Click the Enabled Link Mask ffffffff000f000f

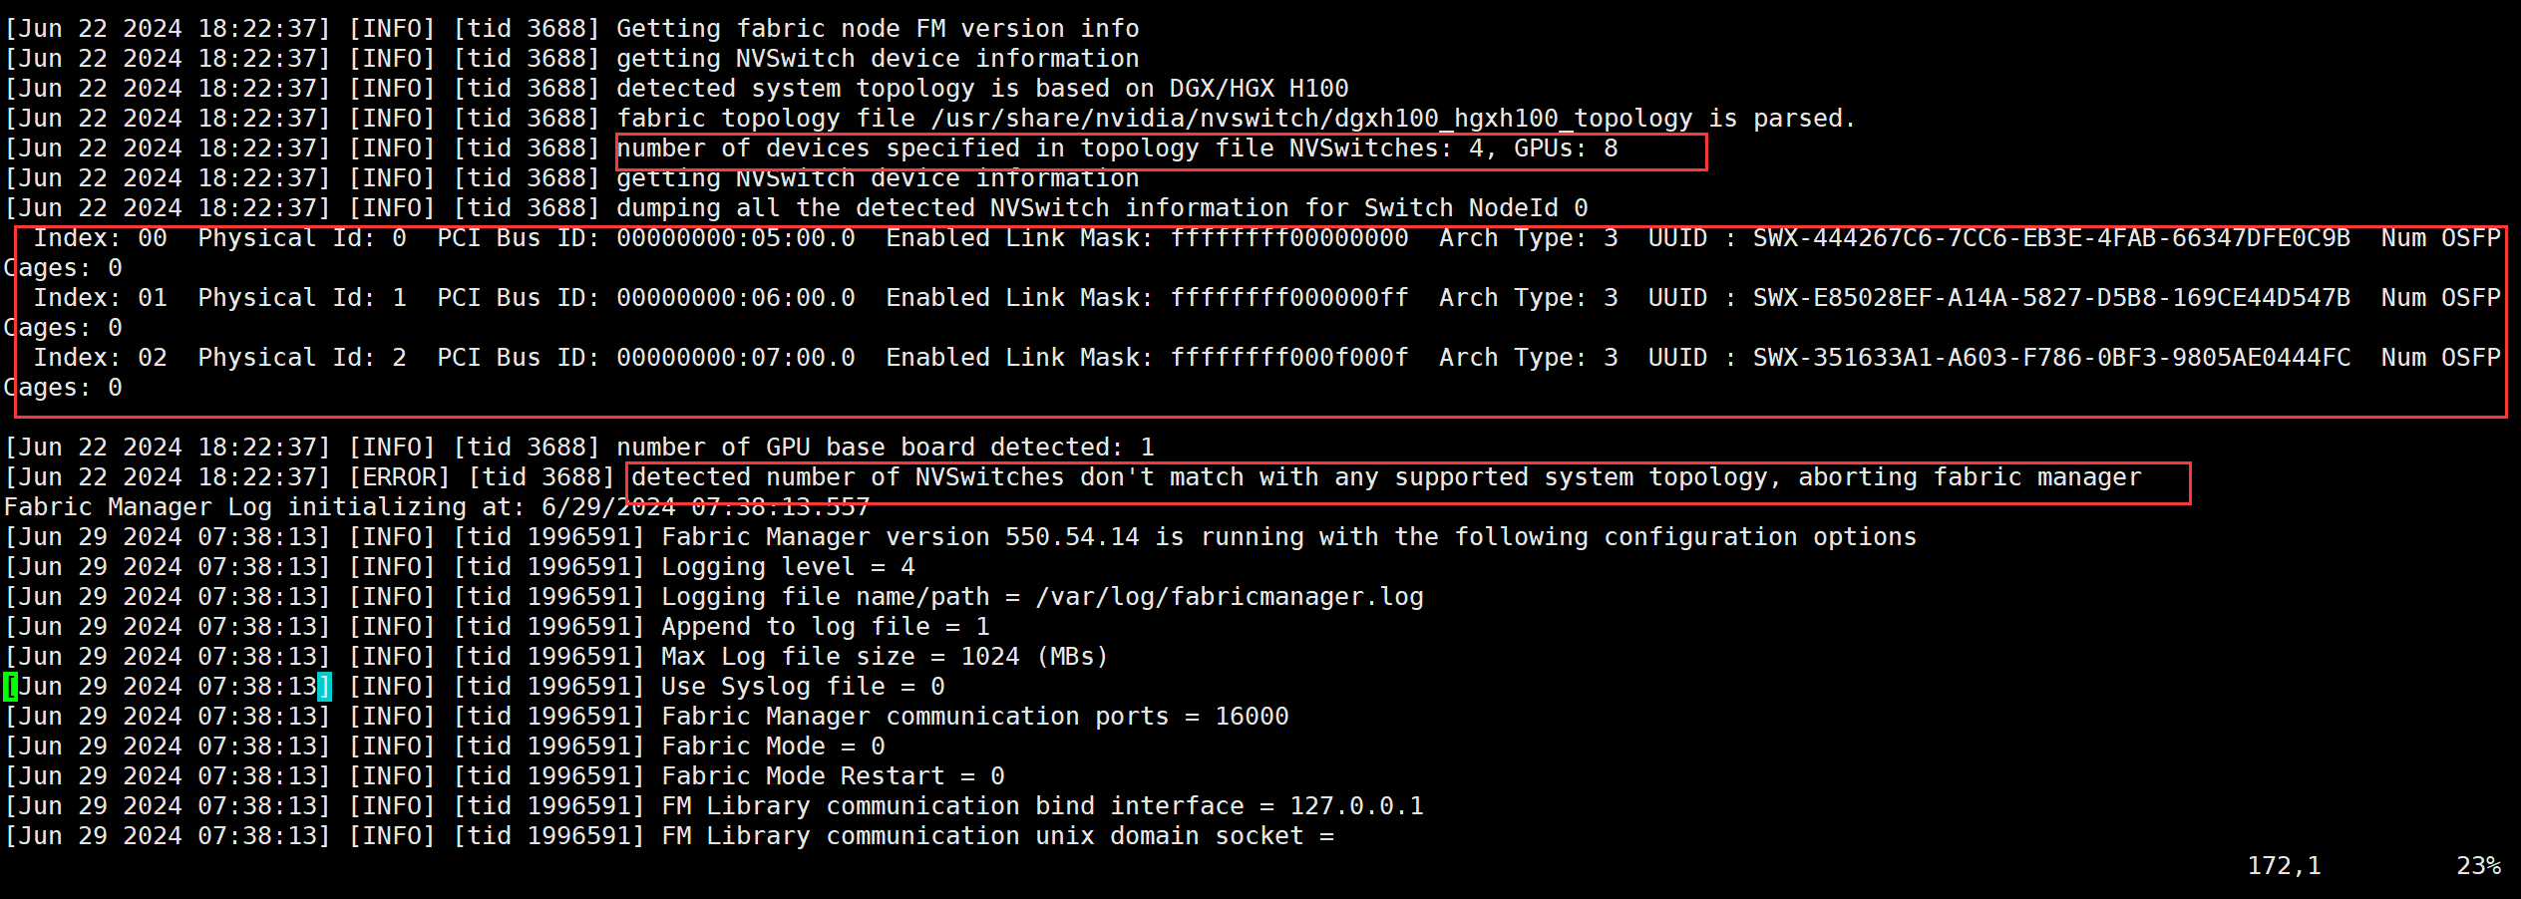(x=1289, y=358)
